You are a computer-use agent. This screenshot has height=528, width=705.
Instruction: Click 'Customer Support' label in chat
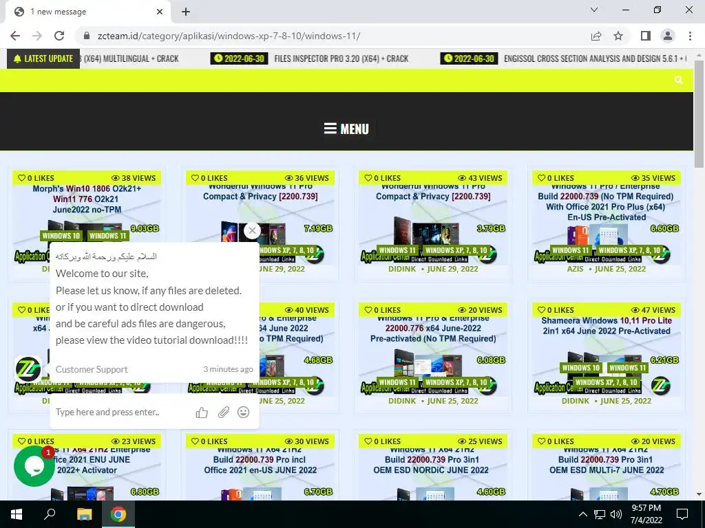point(92,369)
